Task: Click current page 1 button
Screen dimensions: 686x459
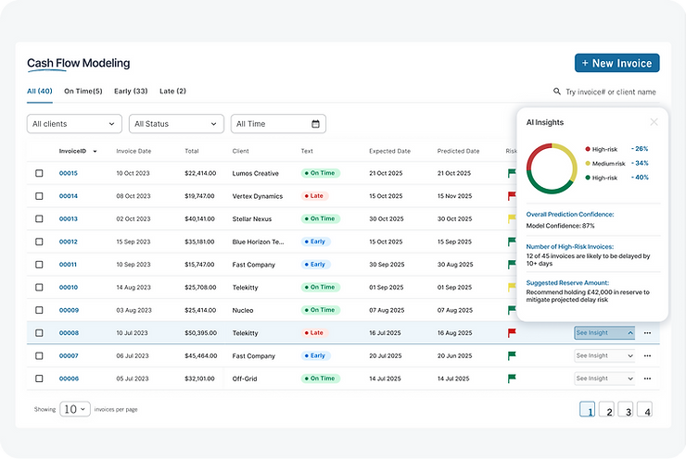Action: pyautogui.click(x=587, y=409)
